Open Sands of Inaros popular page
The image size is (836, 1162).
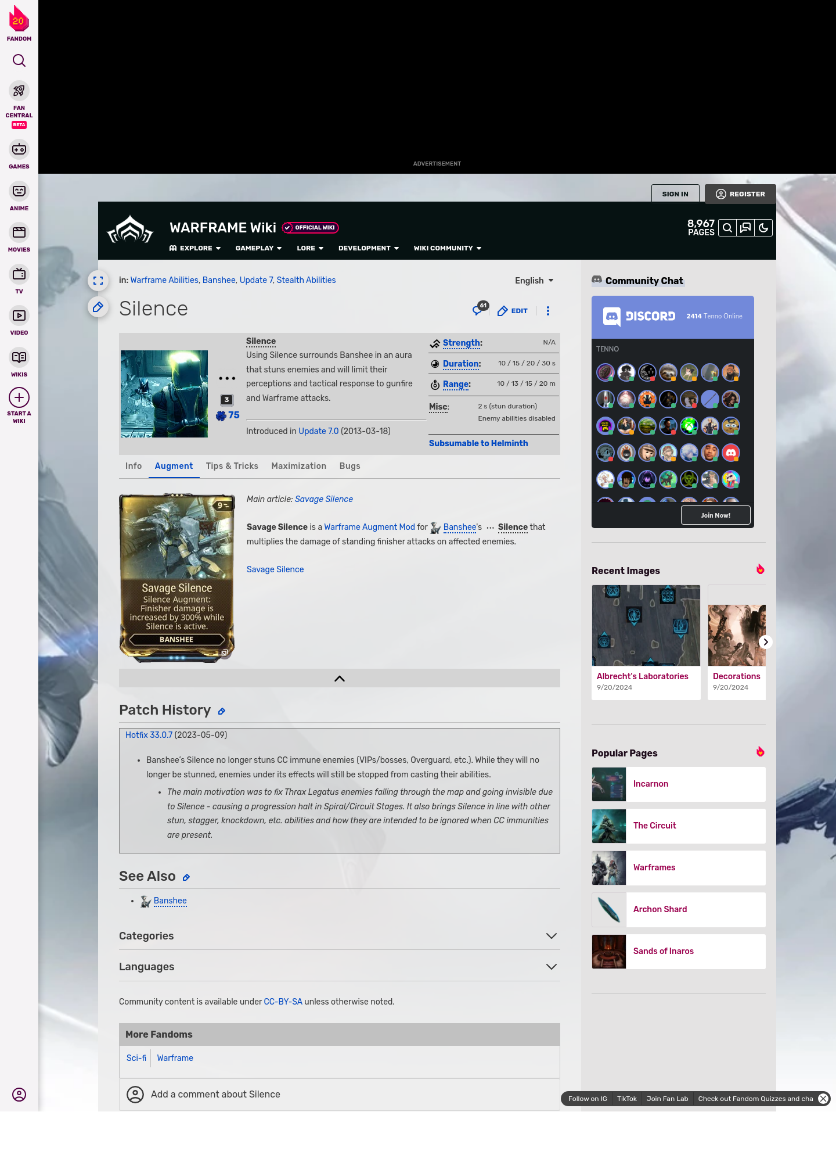679,952
